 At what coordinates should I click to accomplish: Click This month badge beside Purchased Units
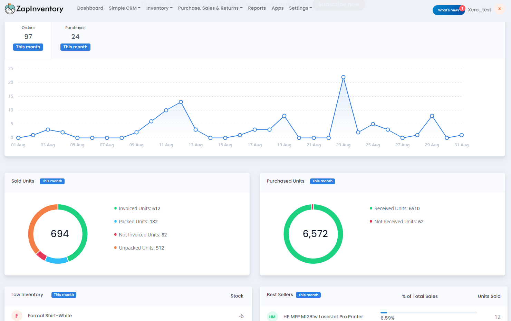click(x=322, y=181)
